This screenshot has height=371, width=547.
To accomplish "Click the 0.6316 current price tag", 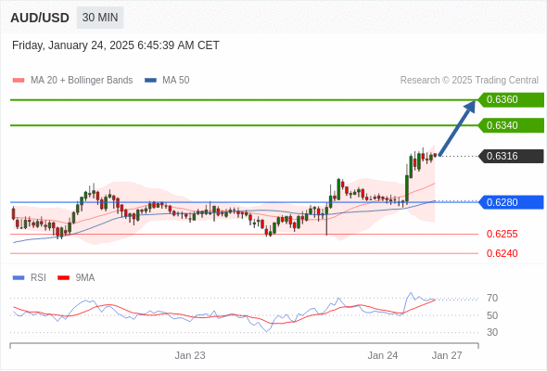I will pyautogui.click(x=511, y=156).
